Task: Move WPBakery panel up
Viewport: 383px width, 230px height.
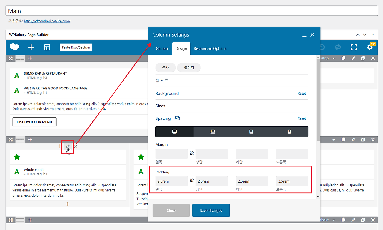Action: 358,35
